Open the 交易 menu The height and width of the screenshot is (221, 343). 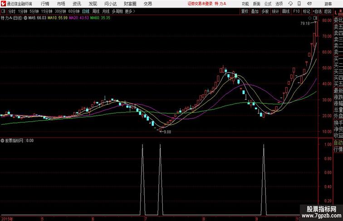click(147, 4)
